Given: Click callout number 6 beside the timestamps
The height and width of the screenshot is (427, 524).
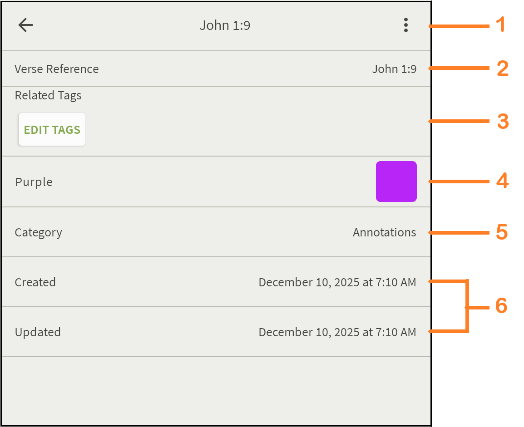Looking at the screenshot, I should 501,307.
